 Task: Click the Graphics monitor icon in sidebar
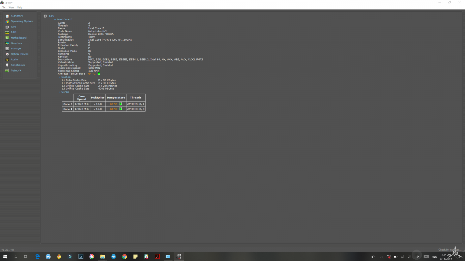pos(7,43)
